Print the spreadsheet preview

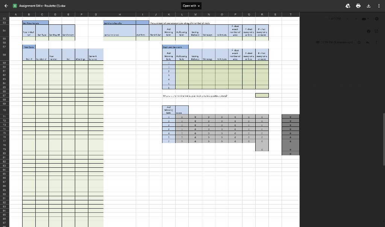pyautogui.click(x=358, y=6)
